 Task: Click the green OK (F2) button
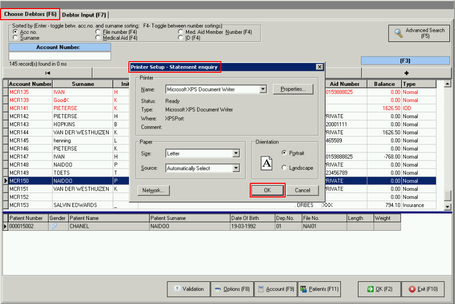379,289
